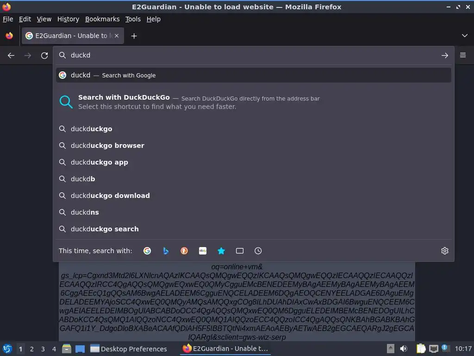474x356 pixels.
Task: Search this time with eBay icon
Action: pyautogui.click(x=203, y=251)
